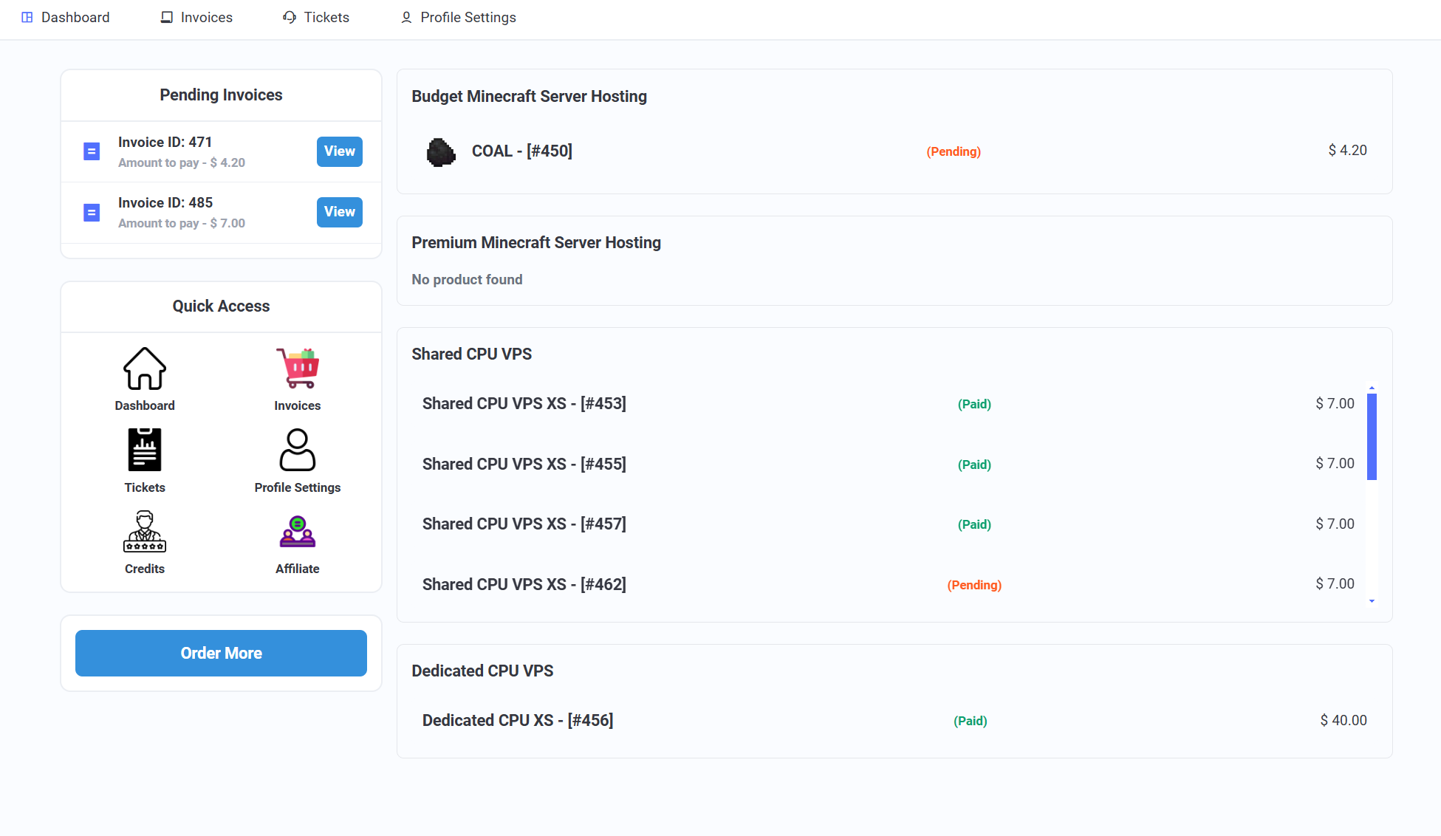This screenshot has height=836, width=1441.
Task: Click the scroll down arrow of Shared VPS list
Action: [x=1372, y=601]
